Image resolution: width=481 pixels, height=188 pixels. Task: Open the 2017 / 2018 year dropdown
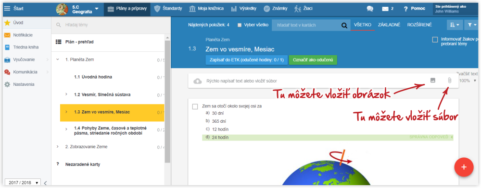pos(23,183)
